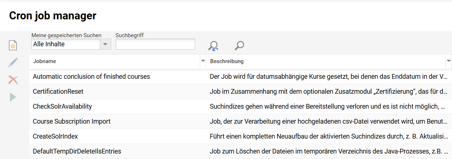Image resolution: width=452 pixels, height=159 pixels.
Task: Click the red X delete icon
Action: click(13, 80)
